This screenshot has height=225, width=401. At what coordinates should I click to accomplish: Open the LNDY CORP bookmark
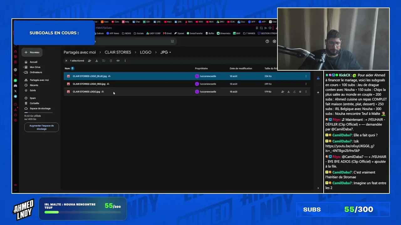pyautogui.click(x=153, y=33)
